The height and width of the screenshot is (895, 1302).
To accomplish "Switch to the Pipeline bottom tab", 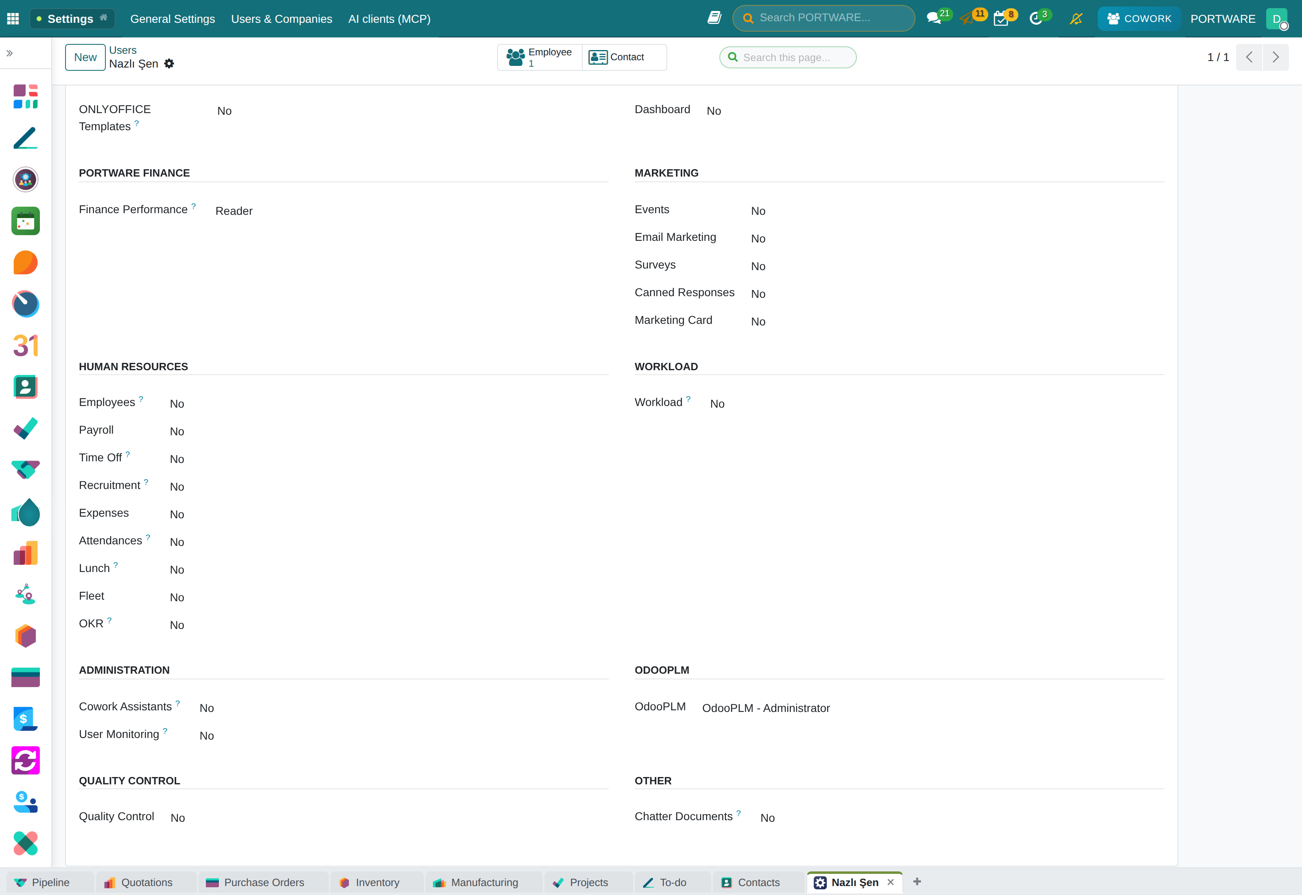I will click(50, 882).
